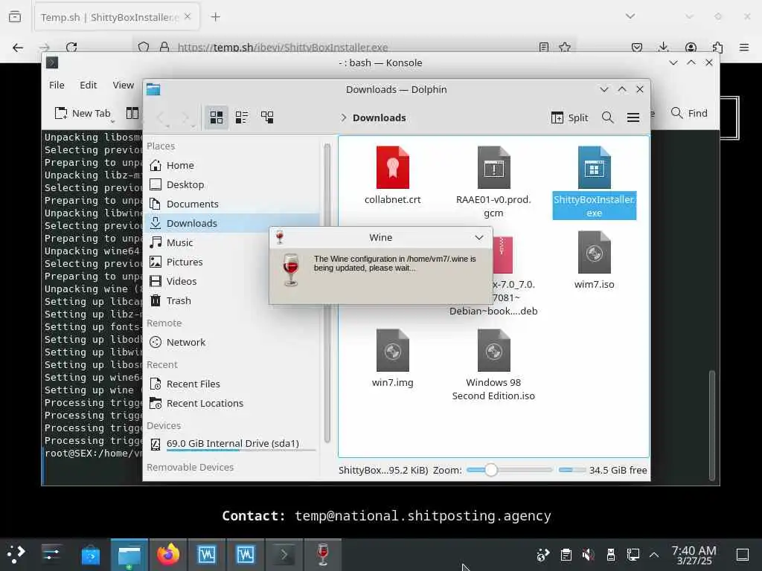The height and width of the screenshot is (571, 762).
Task: Open Dolphin search tool
Action: click(607, 117)
